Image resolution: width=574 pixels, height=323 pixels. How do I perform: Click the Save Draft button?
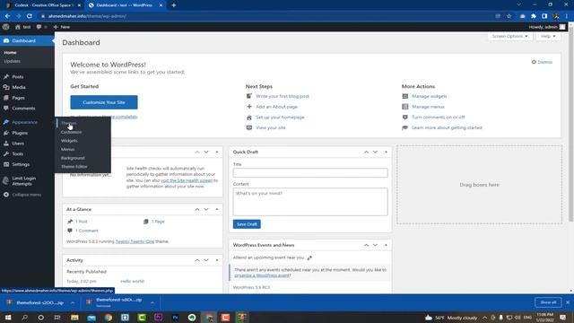pyautogui.click(x=247, y=224)
